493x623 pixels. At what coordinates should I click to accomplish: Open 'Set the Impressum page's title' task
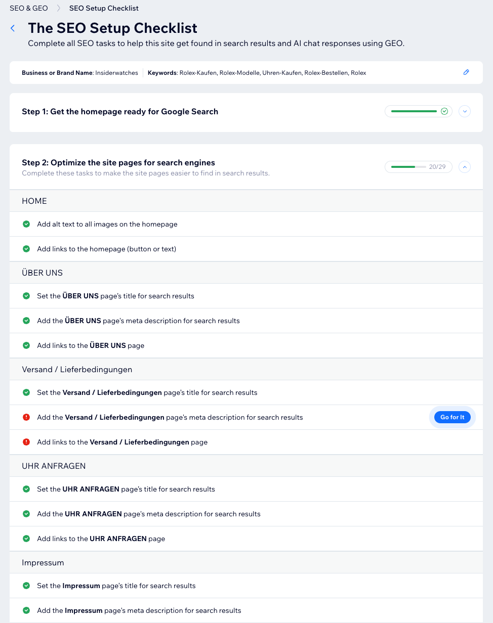pyautogui.click(x=116, y=586)
